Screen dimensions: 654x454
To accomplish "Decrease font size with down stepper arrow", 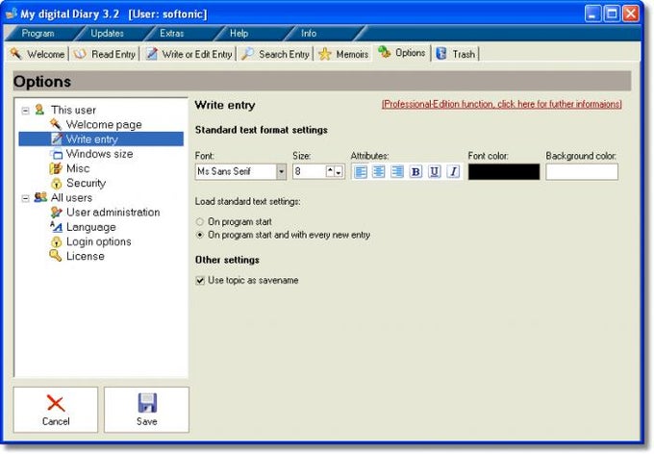I will (339, 172).
